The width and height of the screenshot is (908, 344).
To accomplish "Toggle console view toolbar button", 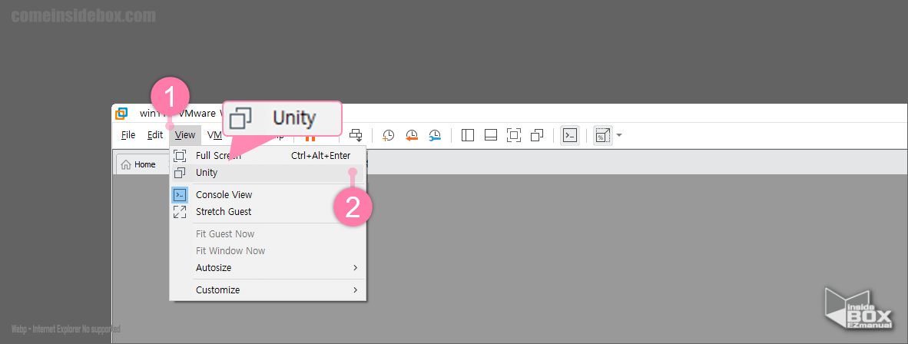I will (x=570, y=135).
